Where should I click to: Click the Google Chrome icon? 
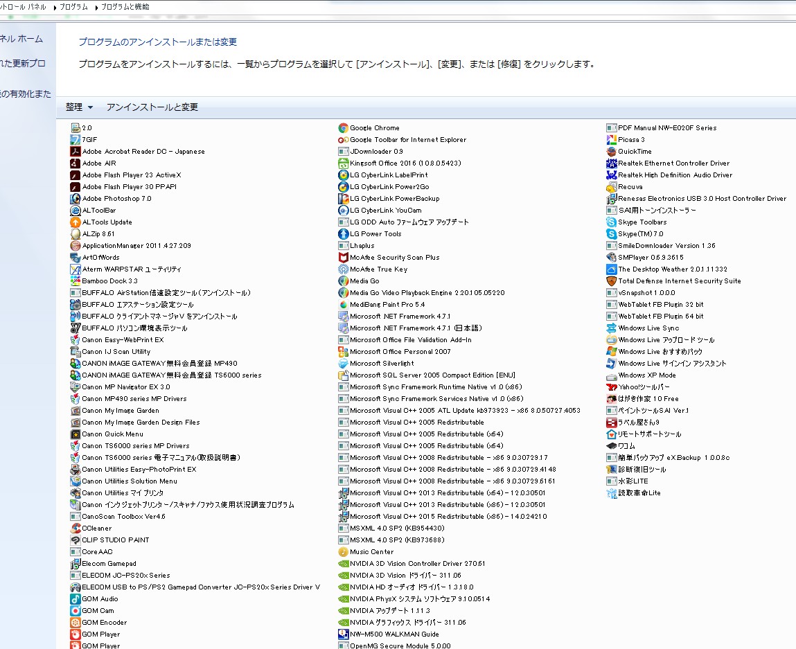point(343,128)
